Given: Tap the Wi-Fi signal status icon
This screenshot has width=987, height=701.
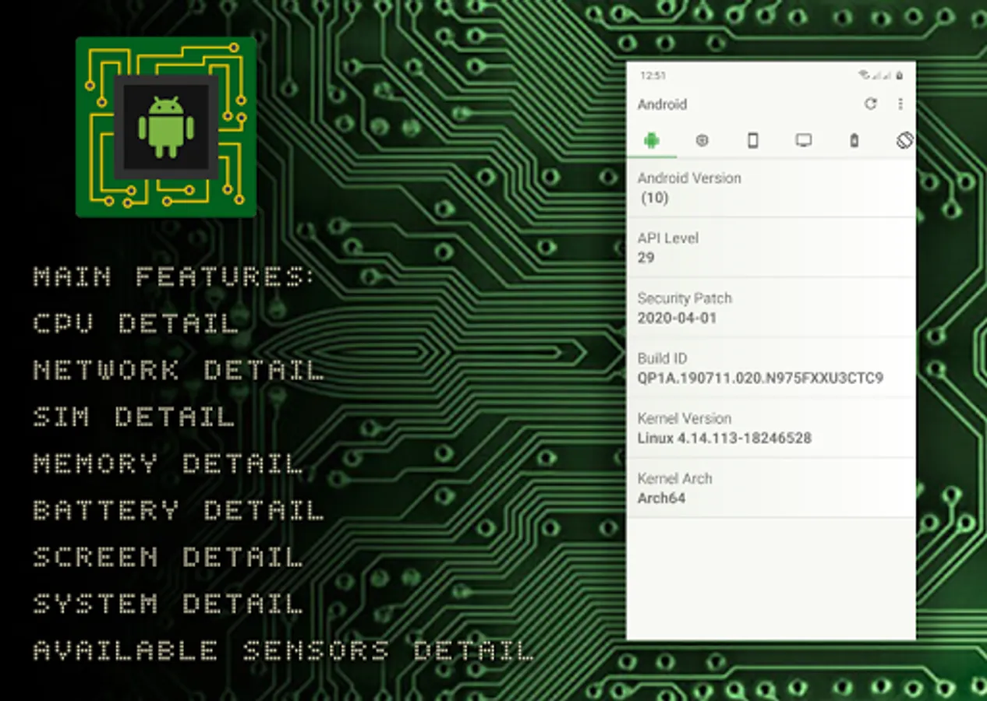Looking at the screenshot, I should (864, 76).
